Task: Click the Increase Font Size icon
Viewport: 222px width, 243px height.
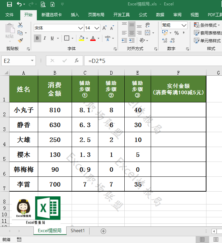Action: coord(104,28)
